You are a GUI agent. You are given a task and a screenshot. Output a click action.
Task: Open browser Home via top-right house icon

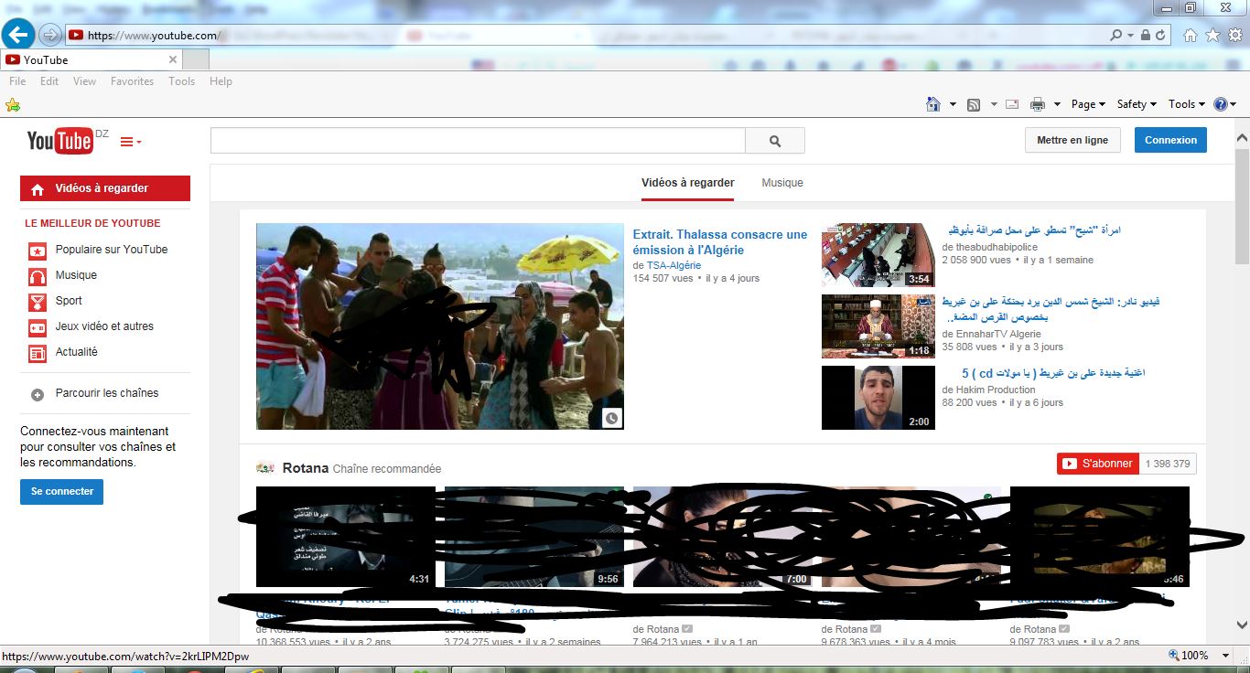pyautogui.click(x=1190, y=36)
